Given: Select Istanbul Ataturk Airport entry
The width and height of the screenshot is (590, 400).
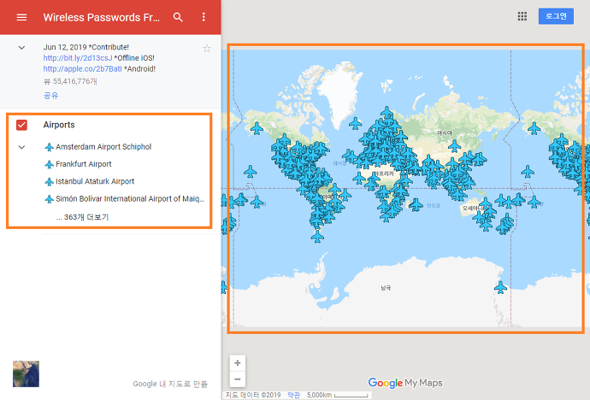Looking at the screenshot, I should coord(95,181).
